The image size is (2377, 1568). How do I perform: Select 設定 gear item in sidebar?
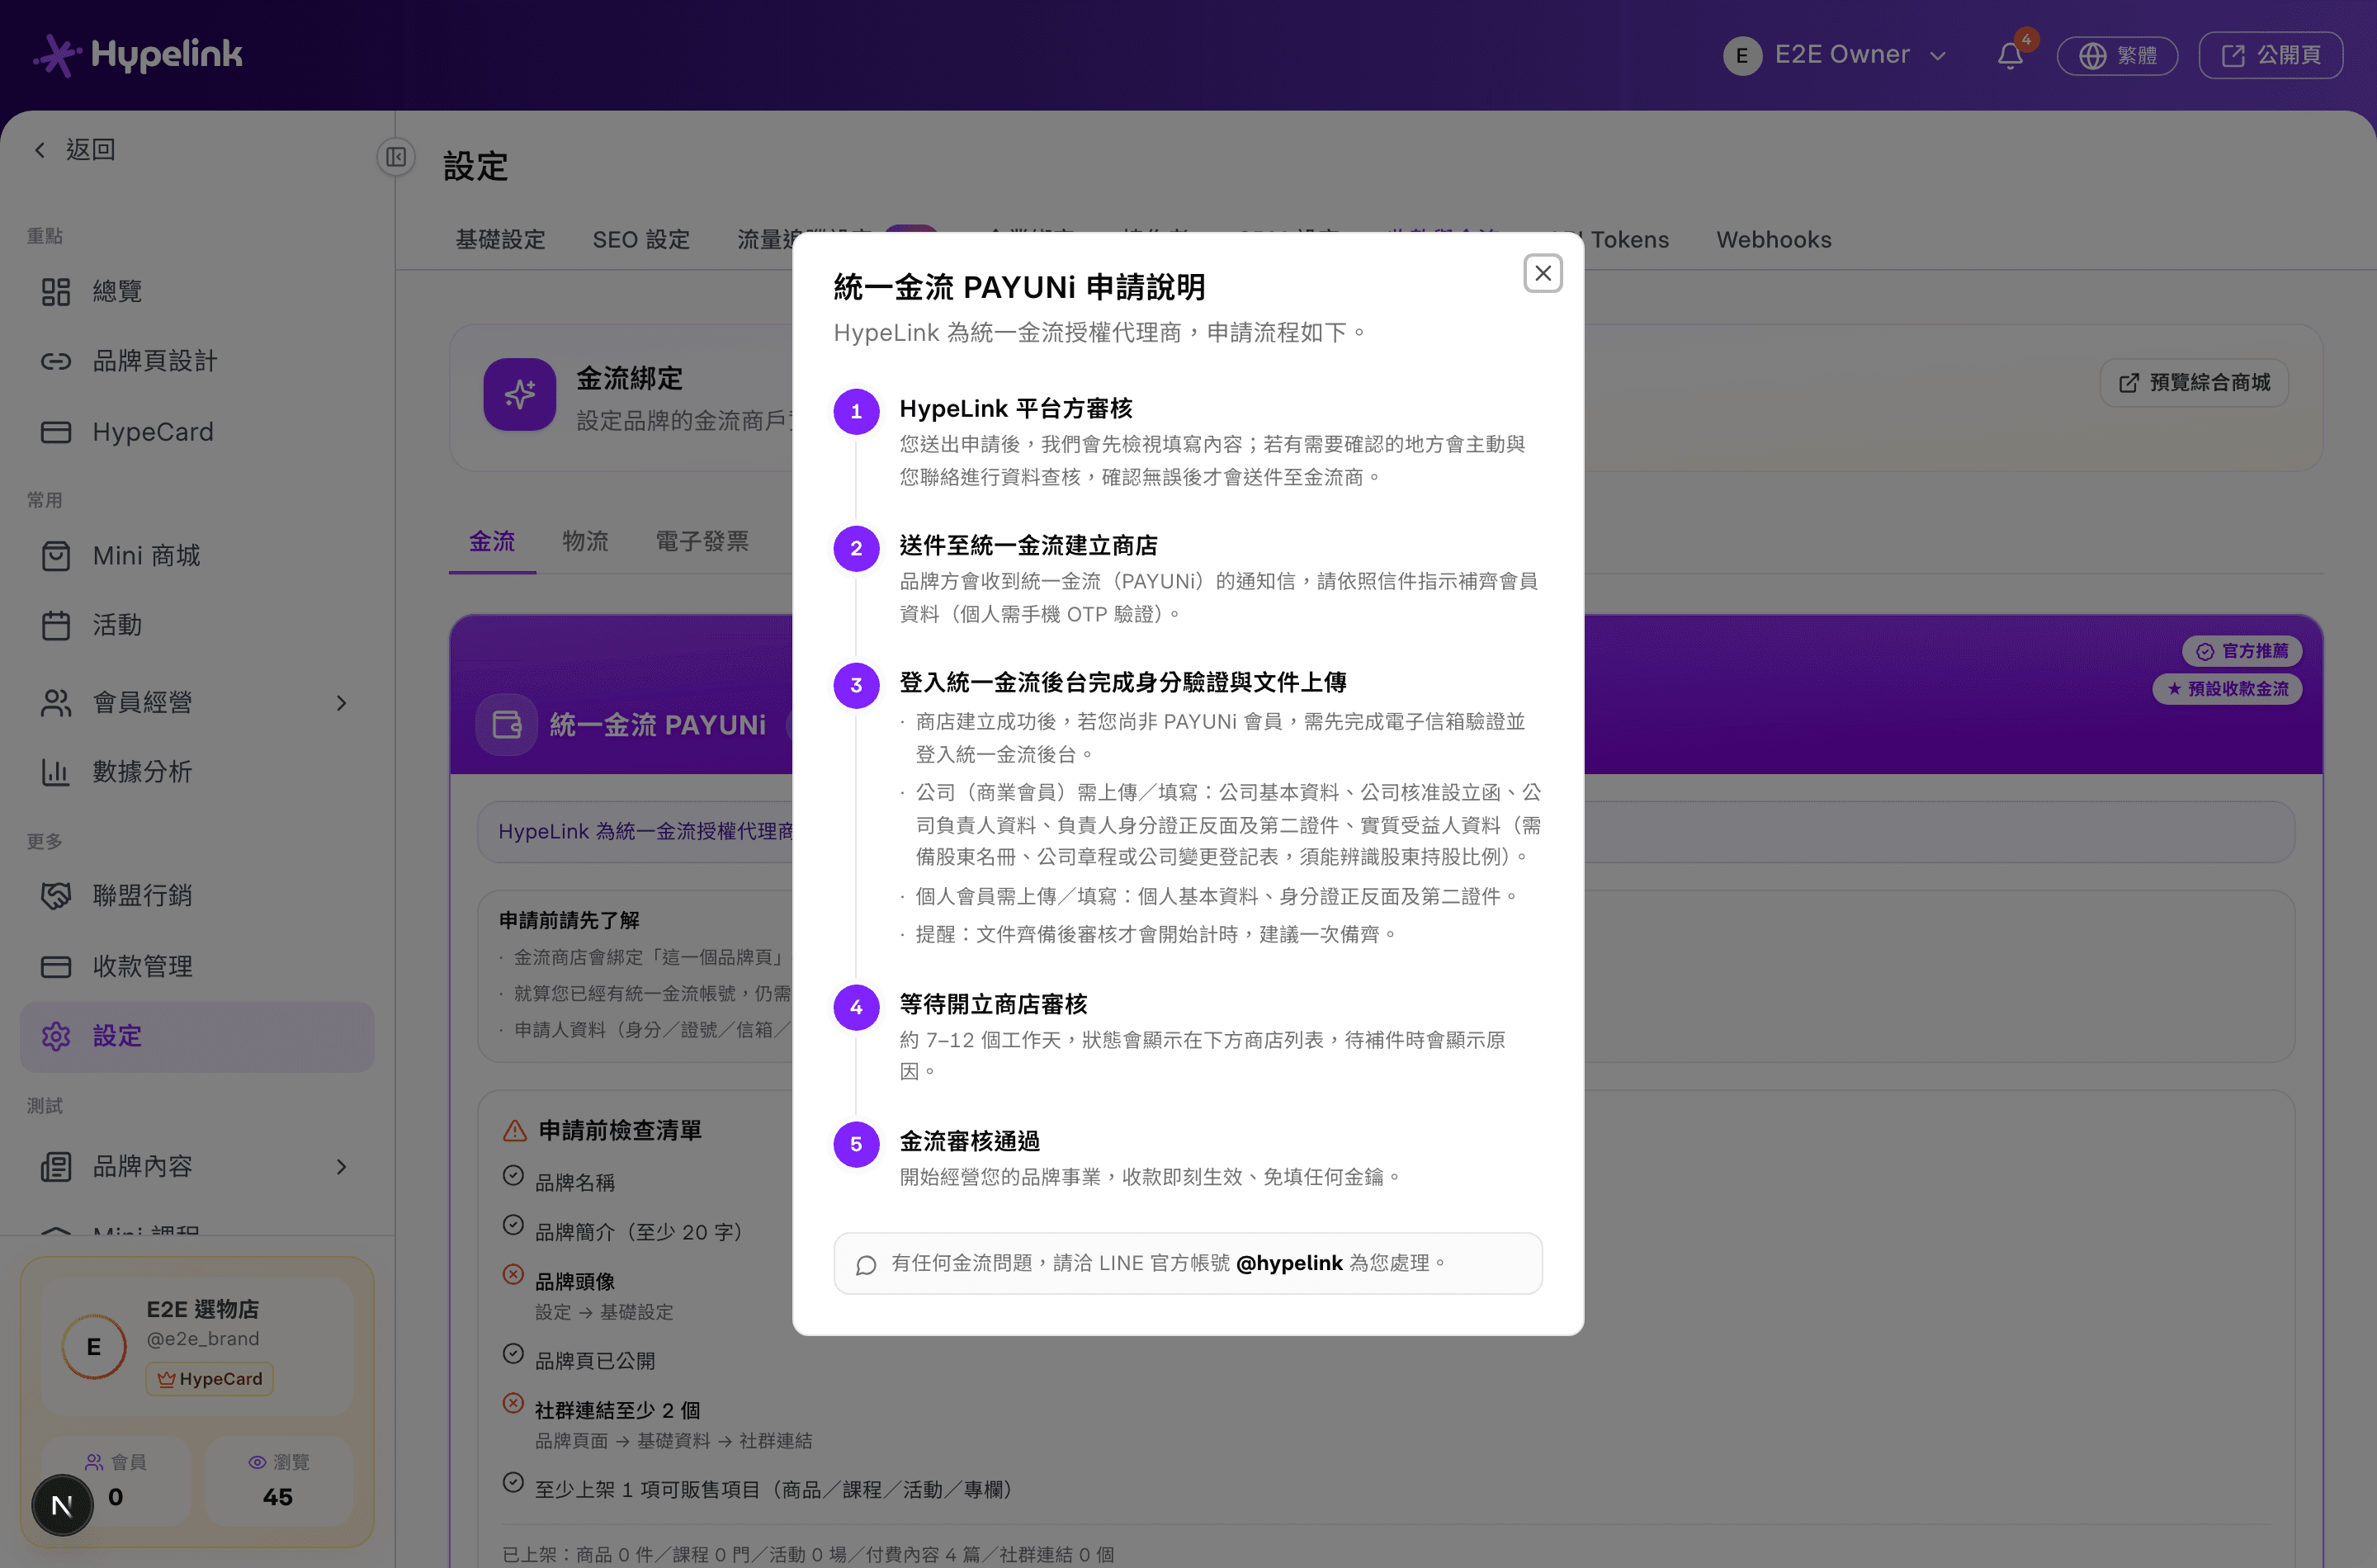pos(197,1037)
